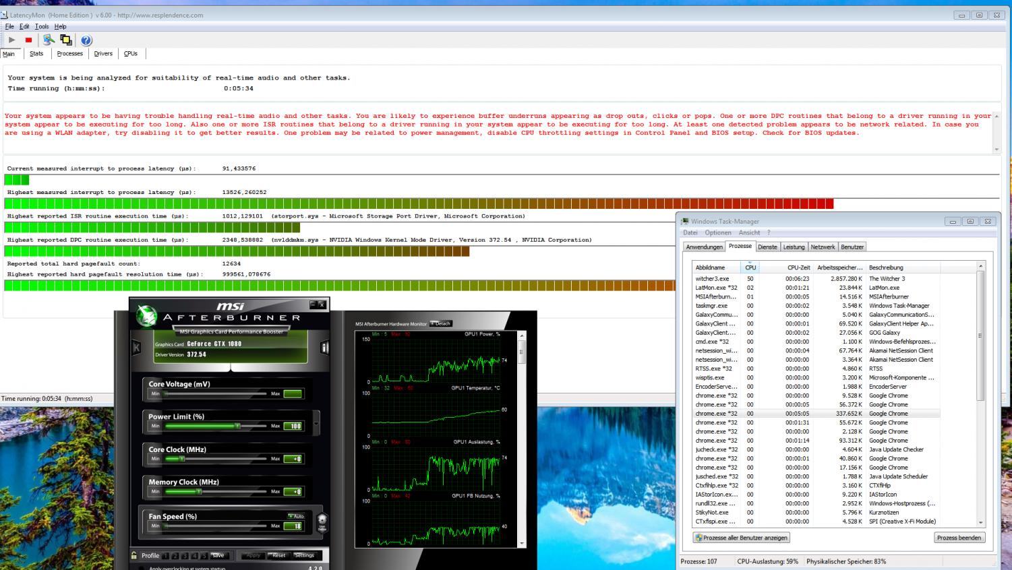Open LatencyMon Edit menu
This screenshot has height=570, width=1012.
point(24,26)
